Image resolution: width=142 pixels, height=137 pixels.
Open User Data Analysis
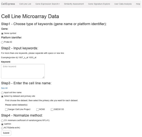123,4
